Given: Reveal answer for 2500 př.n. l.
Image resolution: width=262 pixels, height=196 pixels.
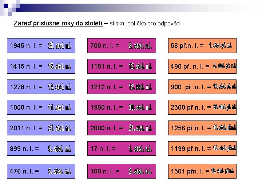Looking at the screenshot, I should pyautogui.click(x=202, y=107).
